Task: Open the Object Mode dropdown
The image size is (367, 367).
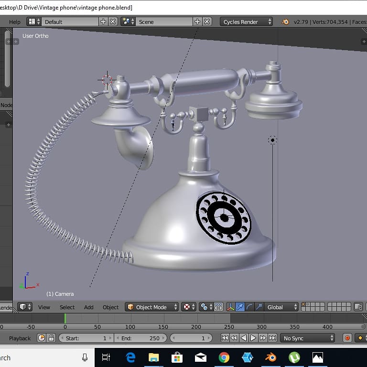Action: pyautogui.click(x=151, y=307)
